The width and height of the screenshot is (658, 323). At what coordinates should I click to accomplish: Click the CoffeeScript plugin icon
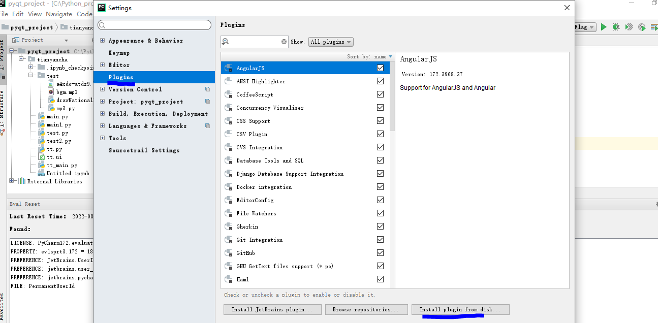tap(229, 94)
